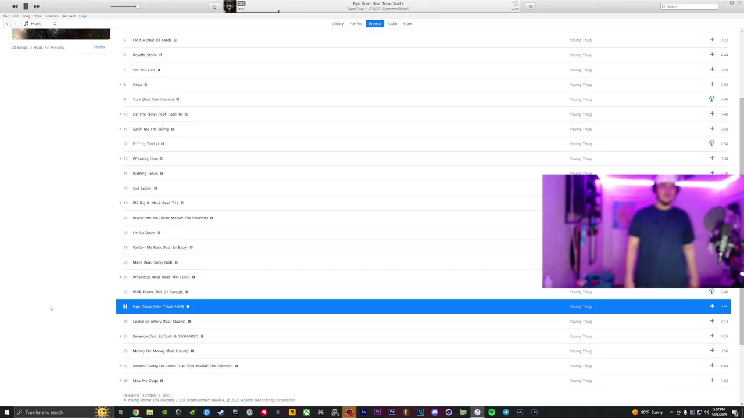Adjust the volume slider
Screen dimensions: 744x418
(125, 6)
